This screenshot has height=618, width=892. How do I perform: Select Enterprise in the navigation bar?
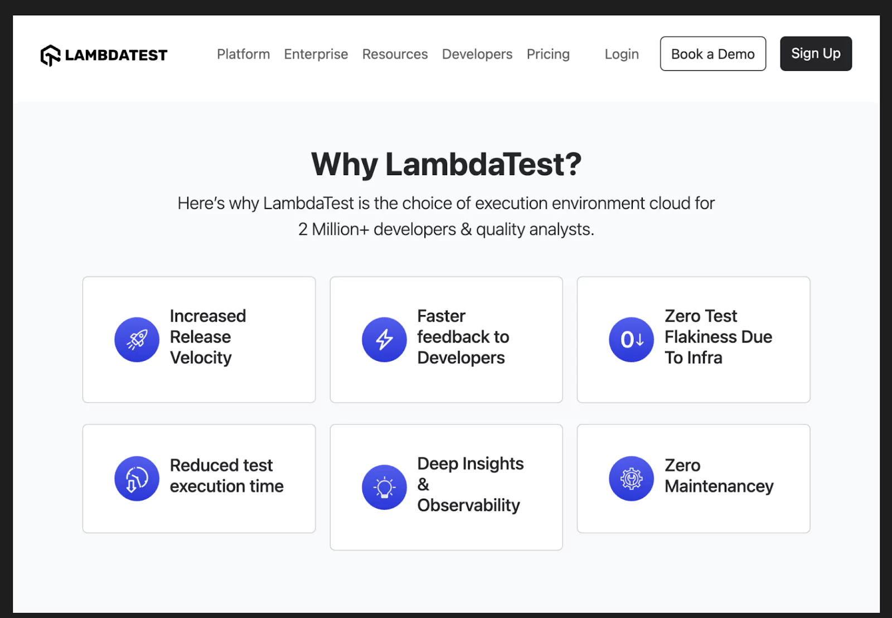[316, 54]
